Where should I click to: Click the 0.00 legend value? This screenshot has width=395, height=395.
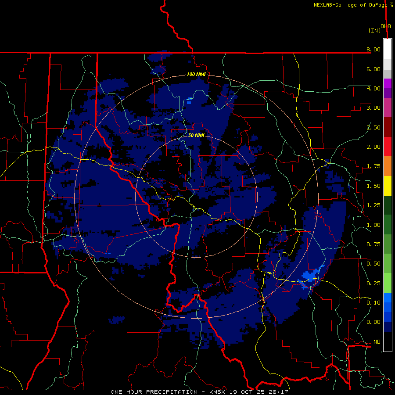(373, 322)
